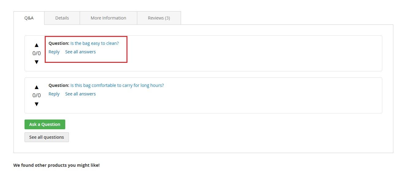Click the See all questions button
420x175 pixels.
point(47,137)
